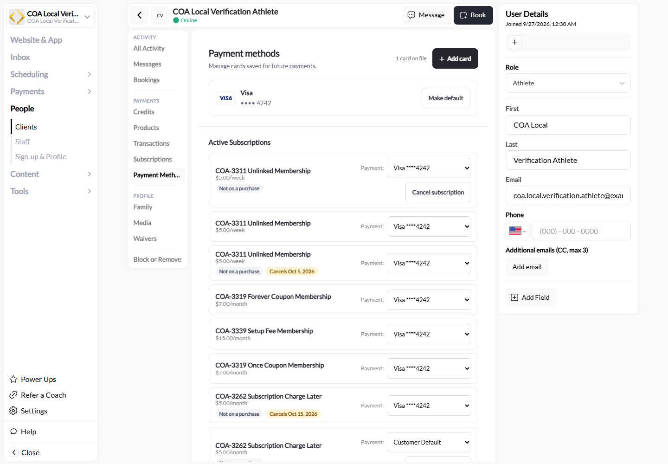Click the CV avatar badge
This screenshot has width=668, height=464.
[160, 15]
